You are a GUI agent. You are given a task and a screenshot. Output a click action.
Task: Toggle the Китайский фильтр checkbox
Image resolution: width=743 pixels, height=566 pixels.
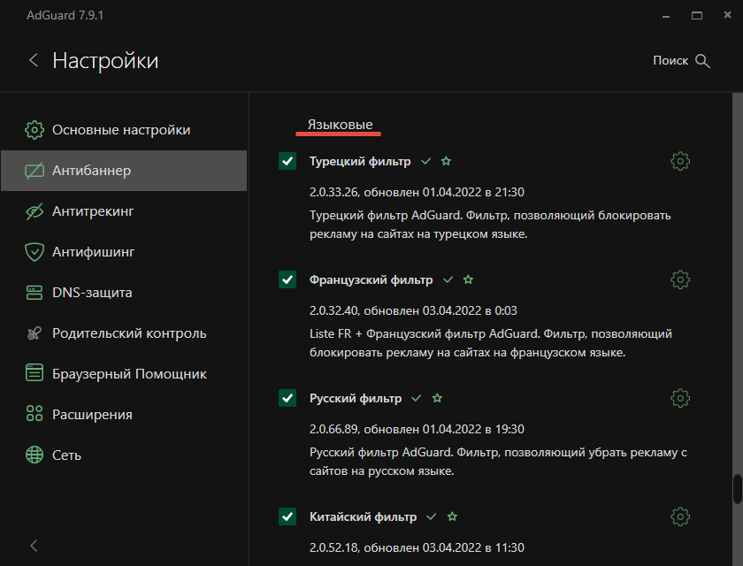tap(287, 516)
